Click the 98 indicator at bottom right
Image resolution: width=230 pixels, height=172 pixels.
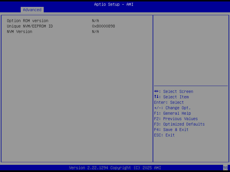coord(225,167)
